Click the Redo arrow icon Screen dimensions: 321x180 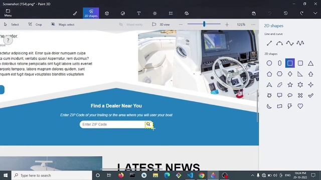click(x=301, y=13)
